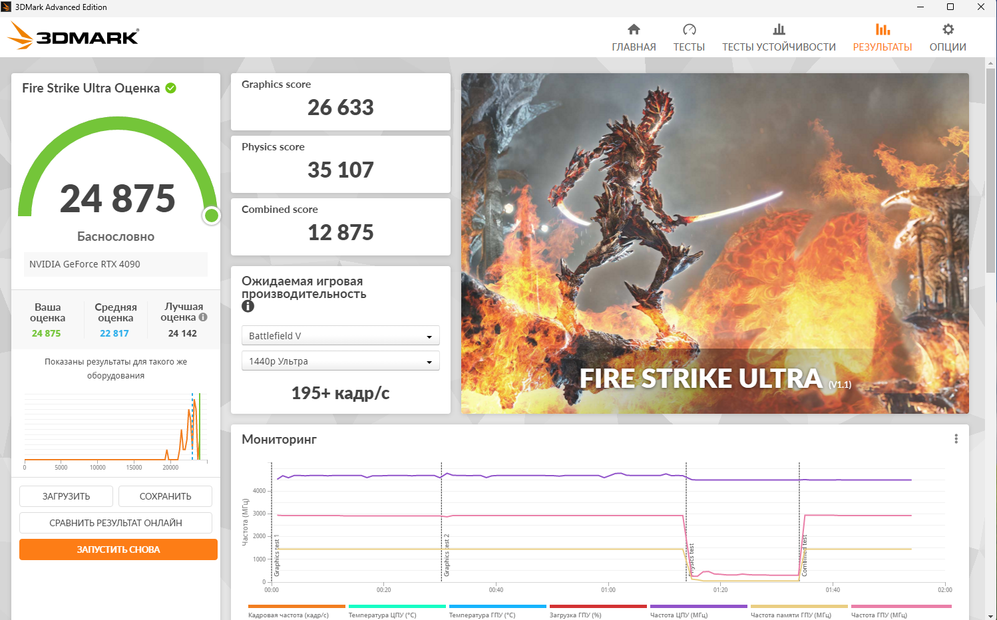997x620 pixels.
Task: Open the 1440p Ультра resolution dropdown
Action: [340, 361]
